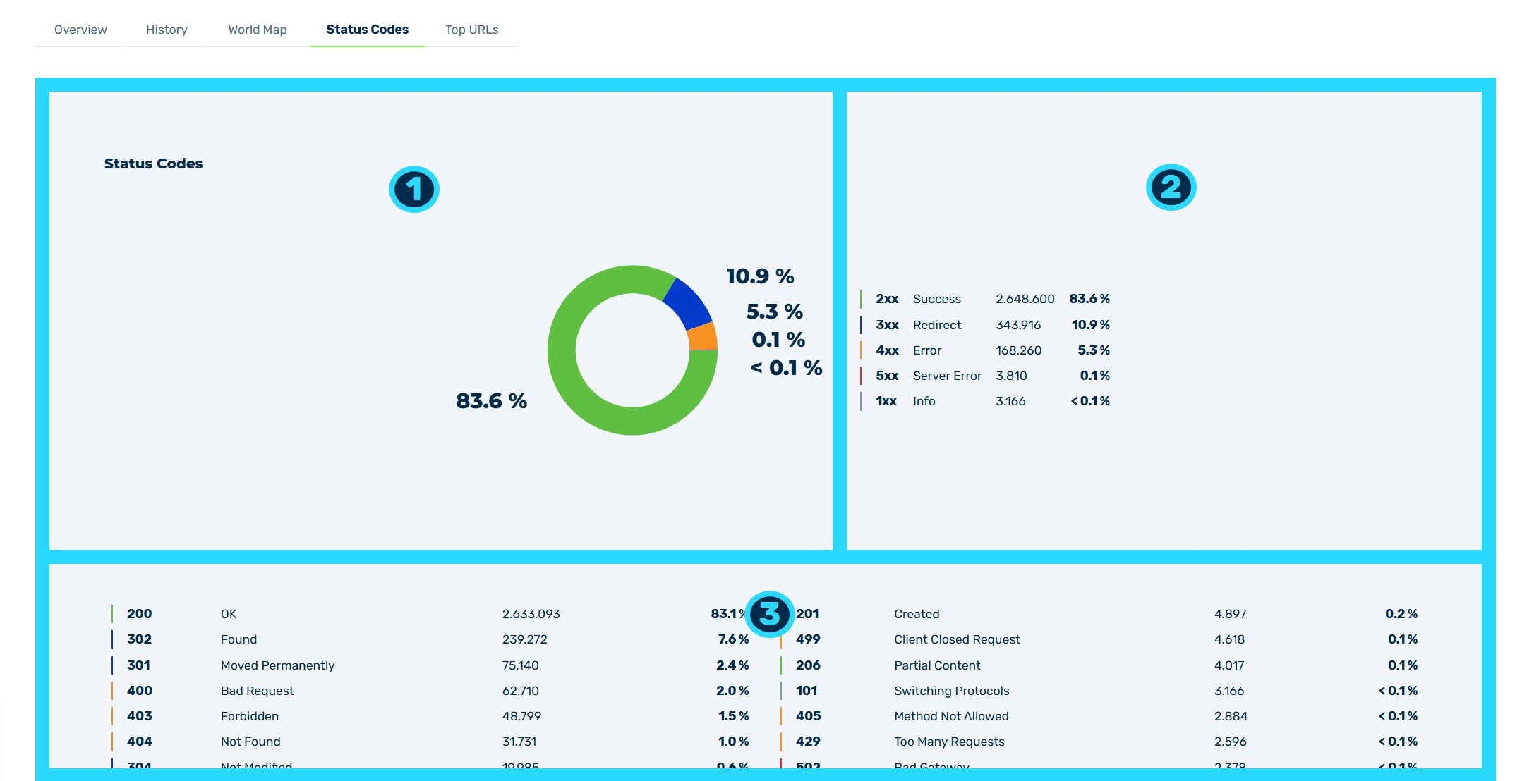Click the 3xx Redirect legend row
Image resolution: width=1534 pixels, height=781 pixels.
click(x=985, y=325)
